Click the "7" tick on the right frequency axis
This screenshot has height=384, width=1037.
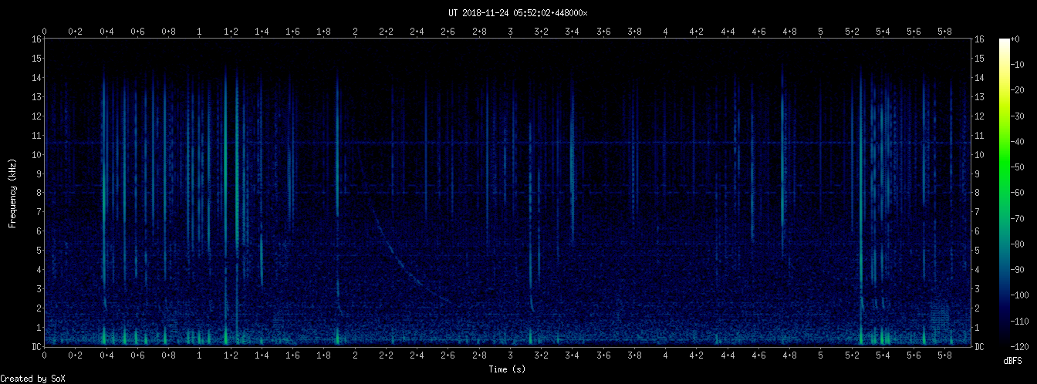tap(978, 212)
